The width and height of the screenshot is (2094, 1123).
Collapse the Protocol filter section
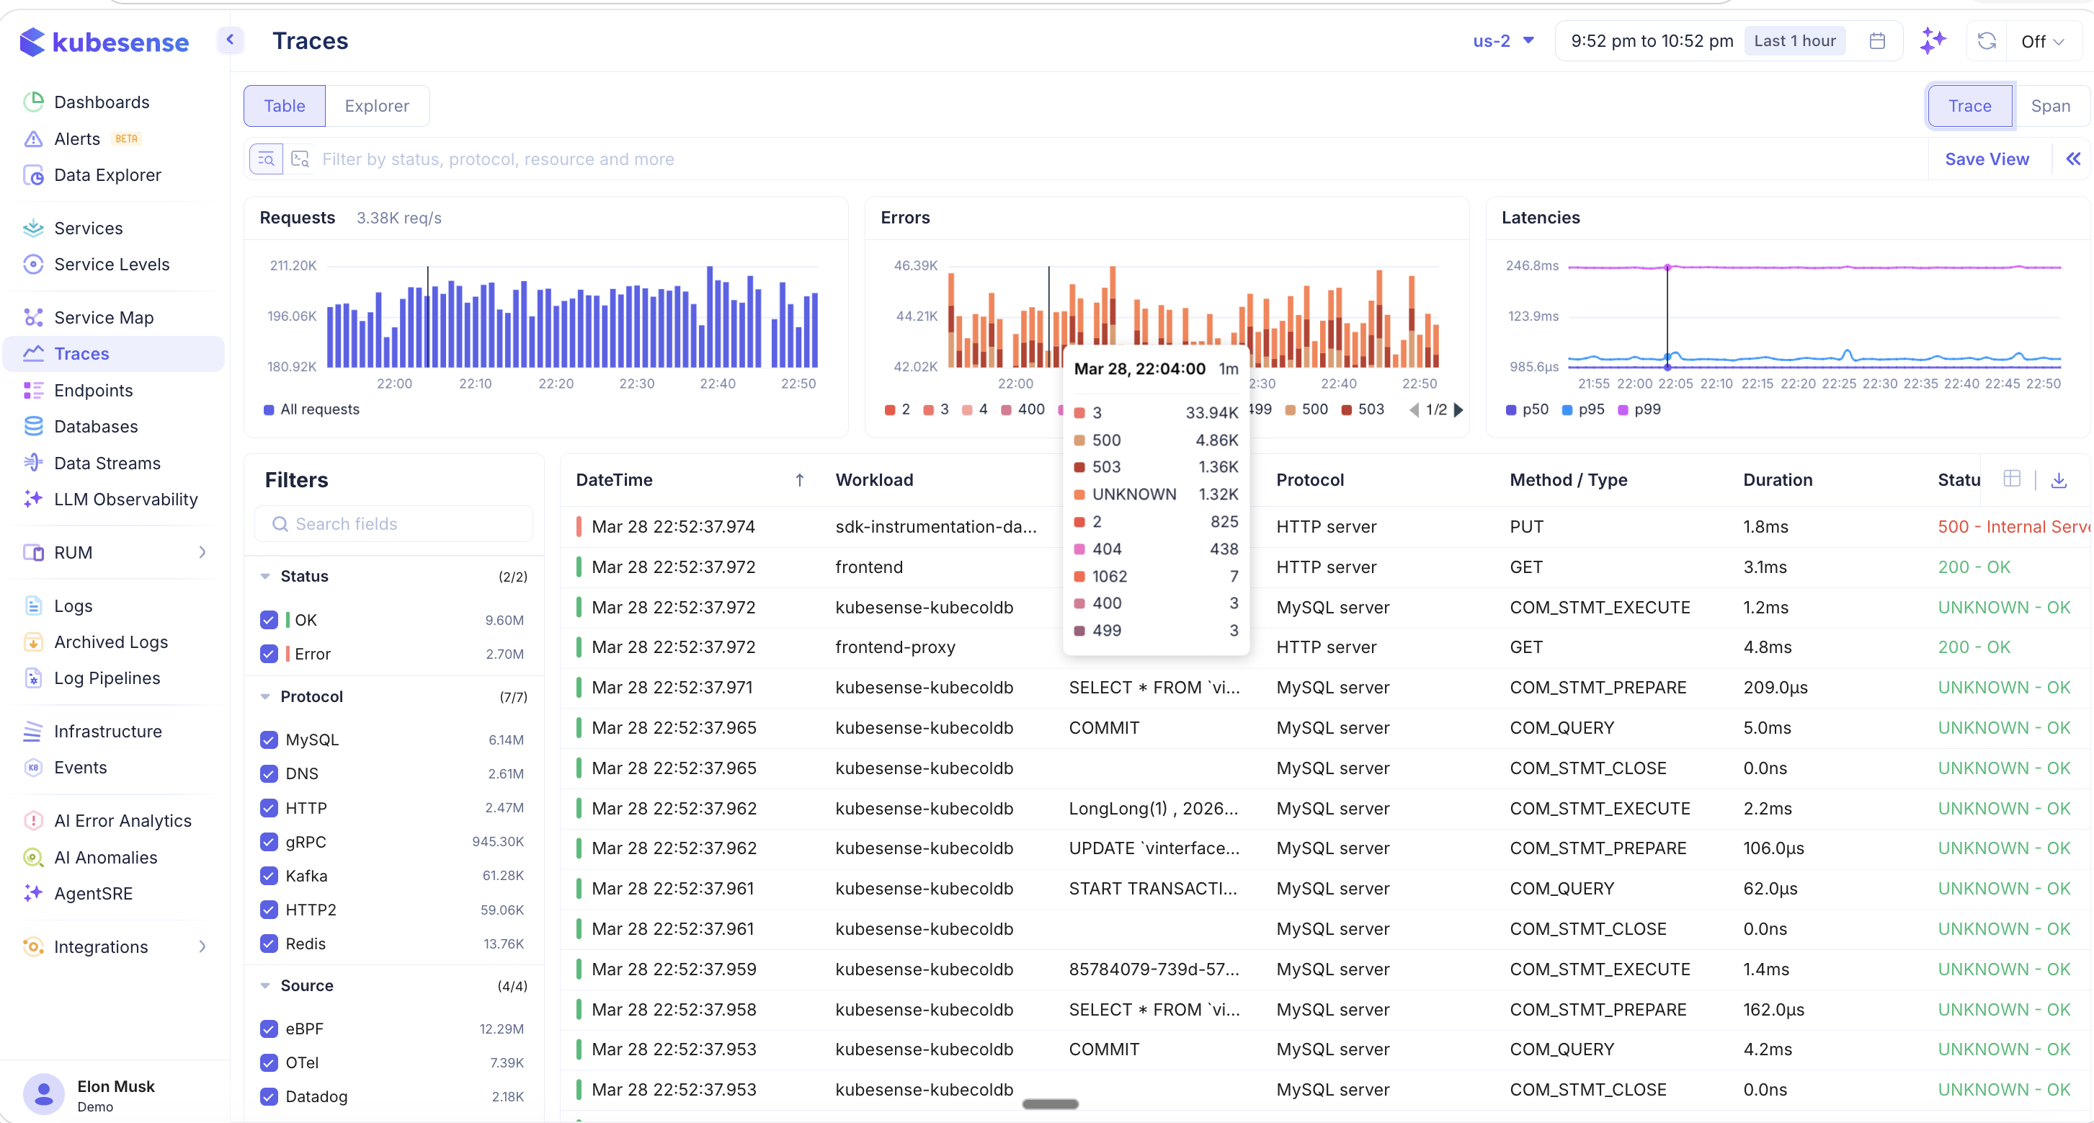point(266,696)
